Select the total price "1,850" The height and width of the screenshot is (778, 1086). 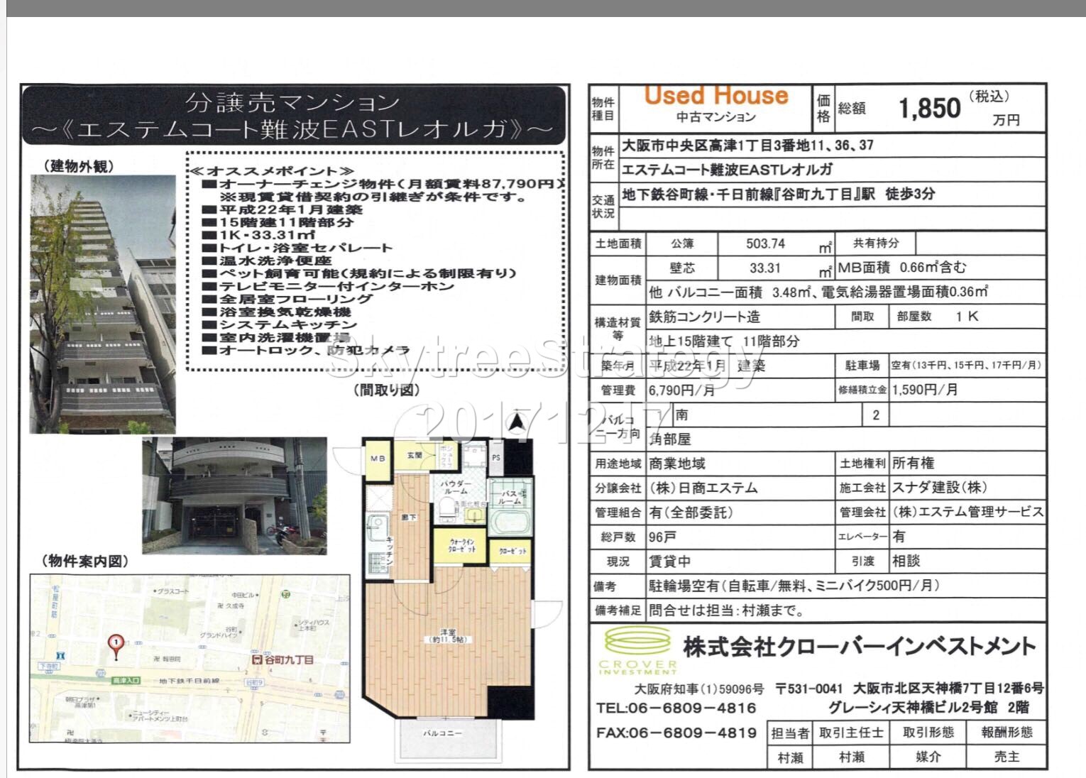tap(930, 108)
